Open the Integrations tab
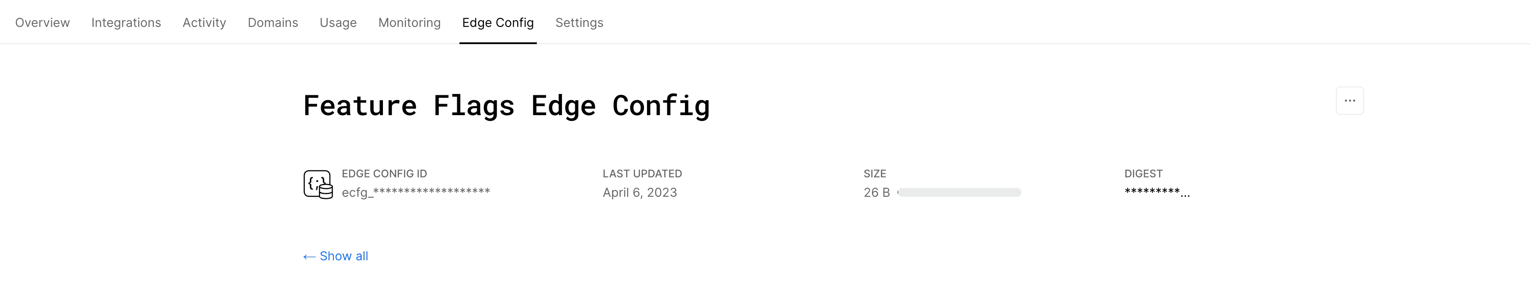The width and height of the screenshot is (1530, 300). coord(125,22)
